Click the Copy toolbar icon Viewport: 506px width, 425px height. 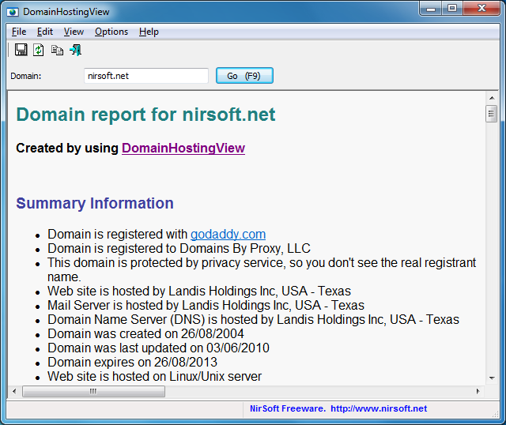pos(57,50)
